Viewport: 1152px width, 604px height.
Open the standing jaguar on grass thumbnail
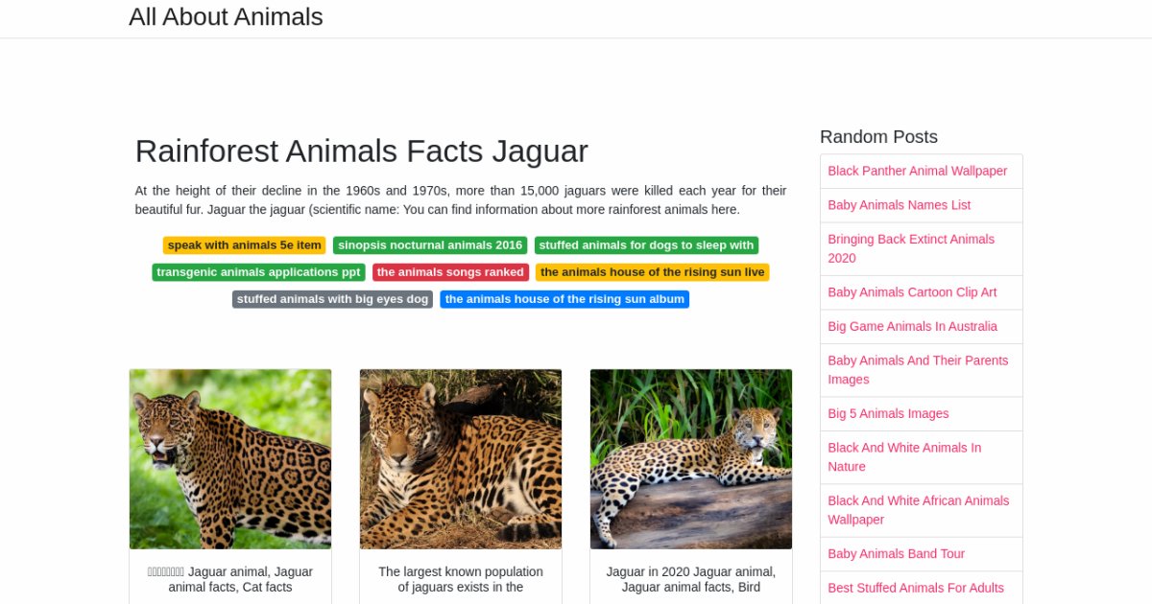pos(230,459)
